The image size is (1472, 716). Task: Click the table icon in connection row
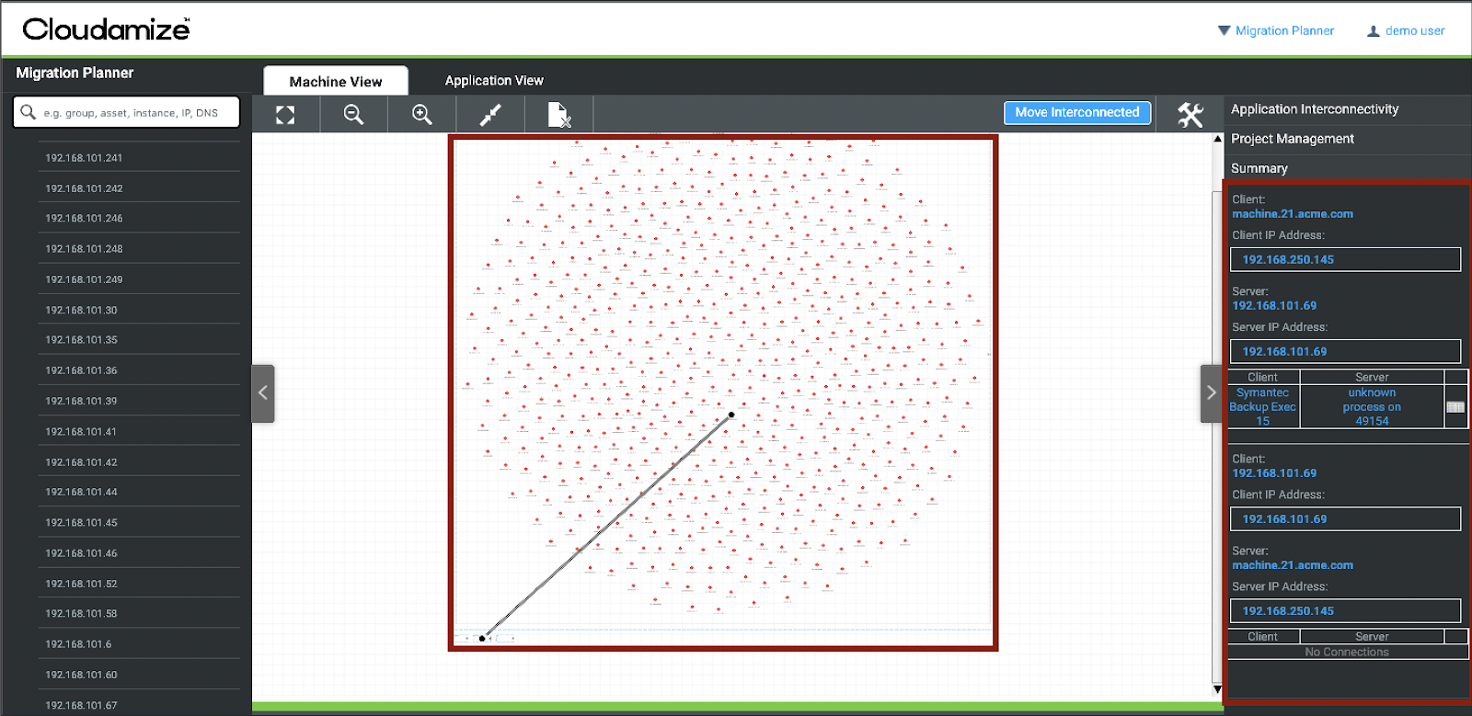click(x=1455, y=407)
